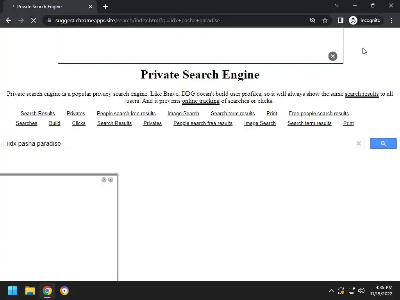Open second-row 'Search Results' link
The image size is (400, 300).
coord(114,123)
